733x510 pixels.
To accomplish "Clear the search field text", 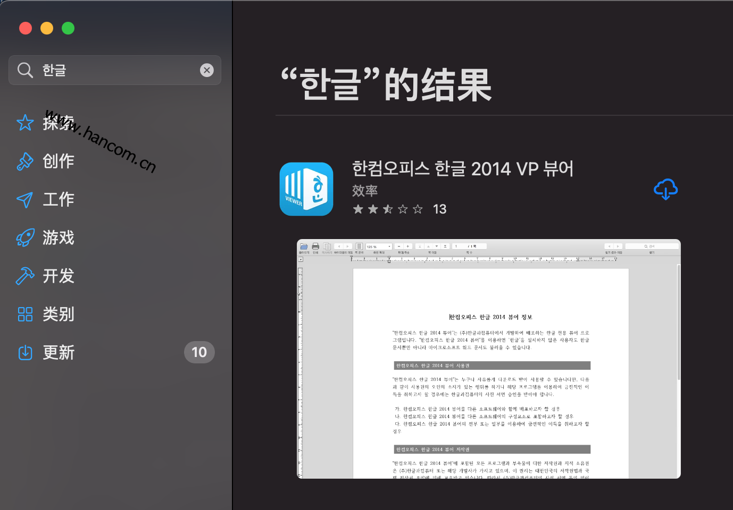I will [207, 70].
